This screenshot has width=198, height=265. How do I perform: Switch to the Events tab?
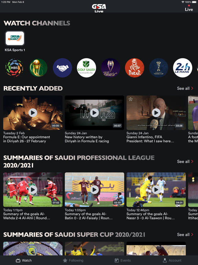click(123, 261)
